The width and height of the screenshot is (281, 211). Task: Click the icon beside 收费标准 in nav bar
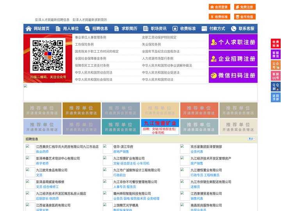click(175, 29)
